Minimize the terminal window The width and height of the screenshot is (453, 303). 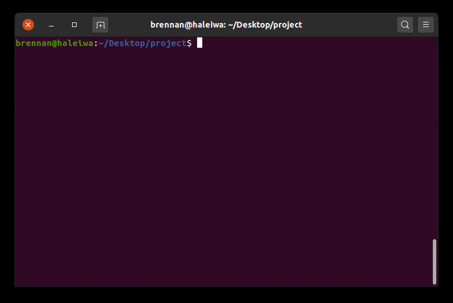coord(51,25)
